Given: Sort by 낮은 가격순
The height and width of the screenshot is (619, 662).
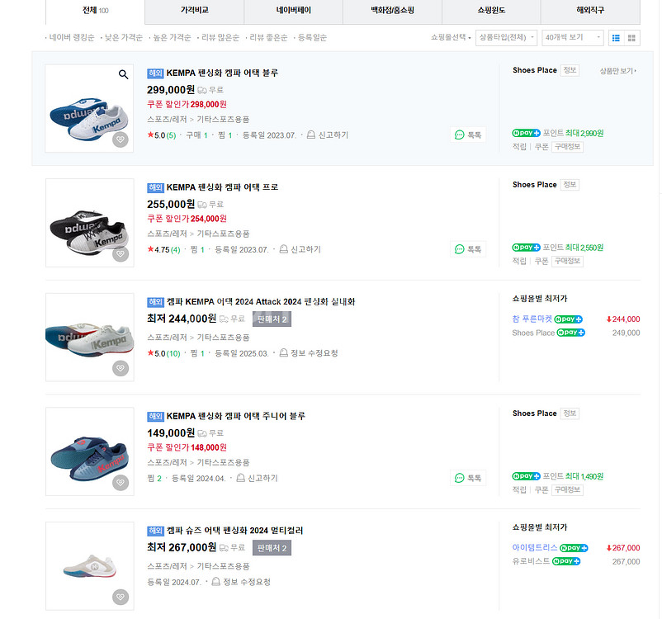Looking at the screenshot, I should [122, 38].
